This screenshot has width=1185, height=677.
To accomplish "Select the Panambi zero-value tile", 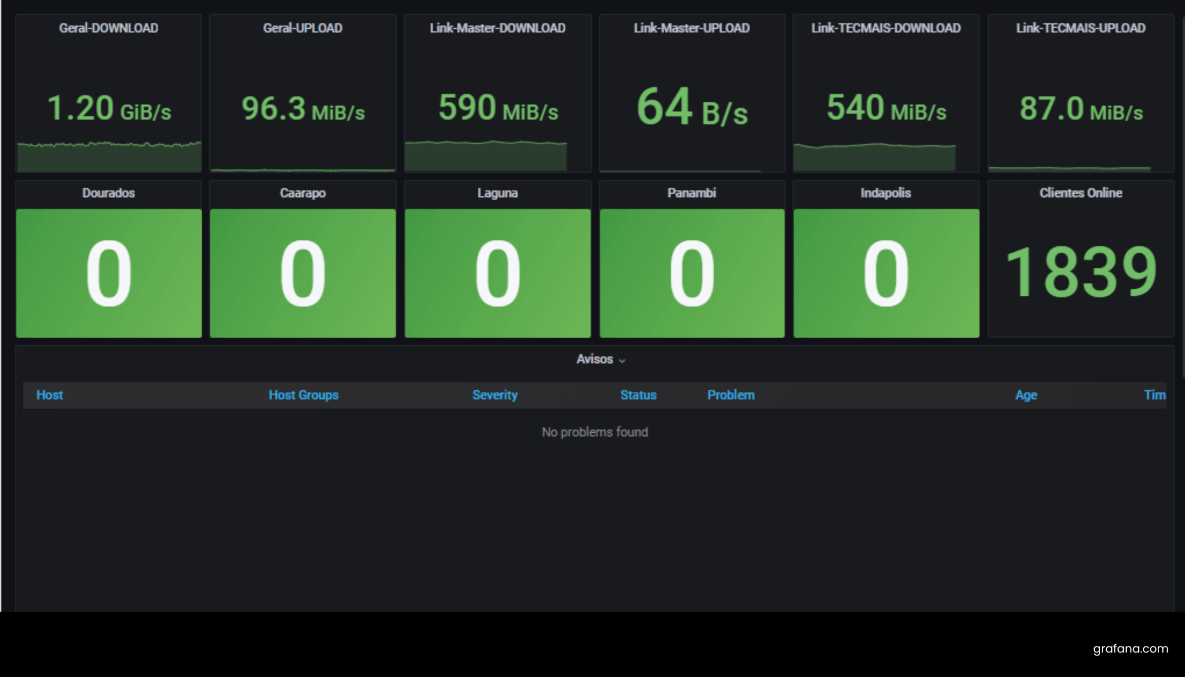I will click(692, 273).
